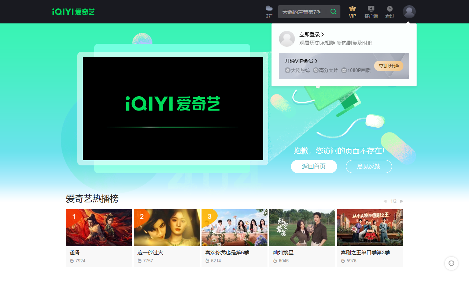The image size is (469, 281).
Task: Go to previous page of hot list
Action: [x=385, y=201]
